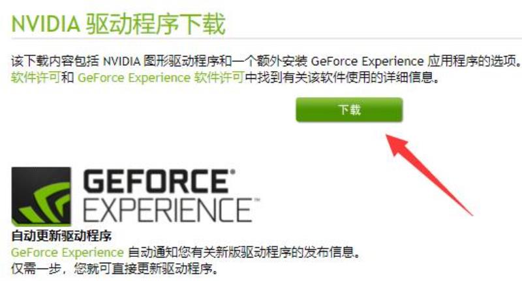522x281 pixels.
Task: Open the 软件许可 link before 和
Action: click(x=36, y=78)
